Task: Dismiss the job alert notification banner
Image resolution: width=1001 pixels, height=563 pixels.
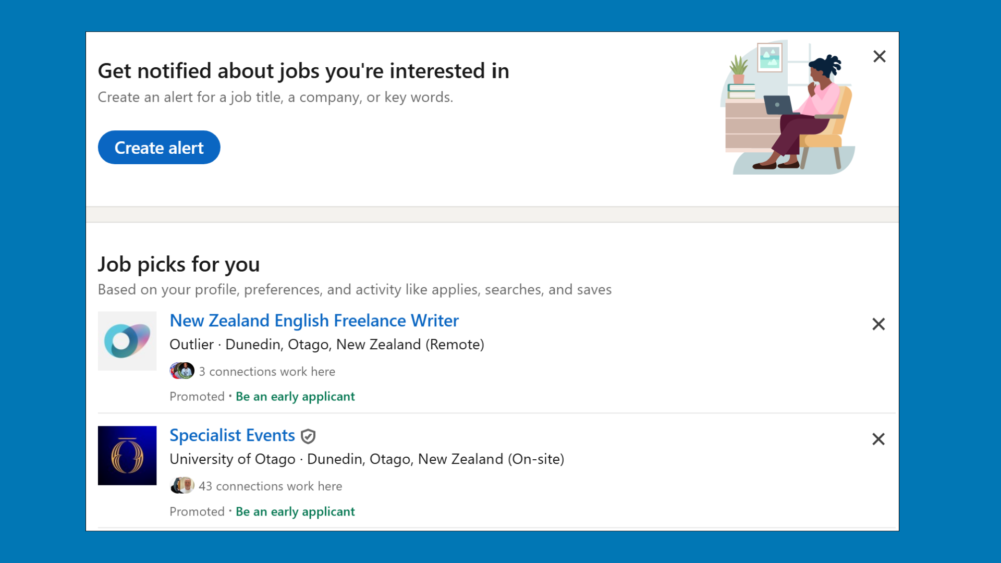Action: (880, 56)
